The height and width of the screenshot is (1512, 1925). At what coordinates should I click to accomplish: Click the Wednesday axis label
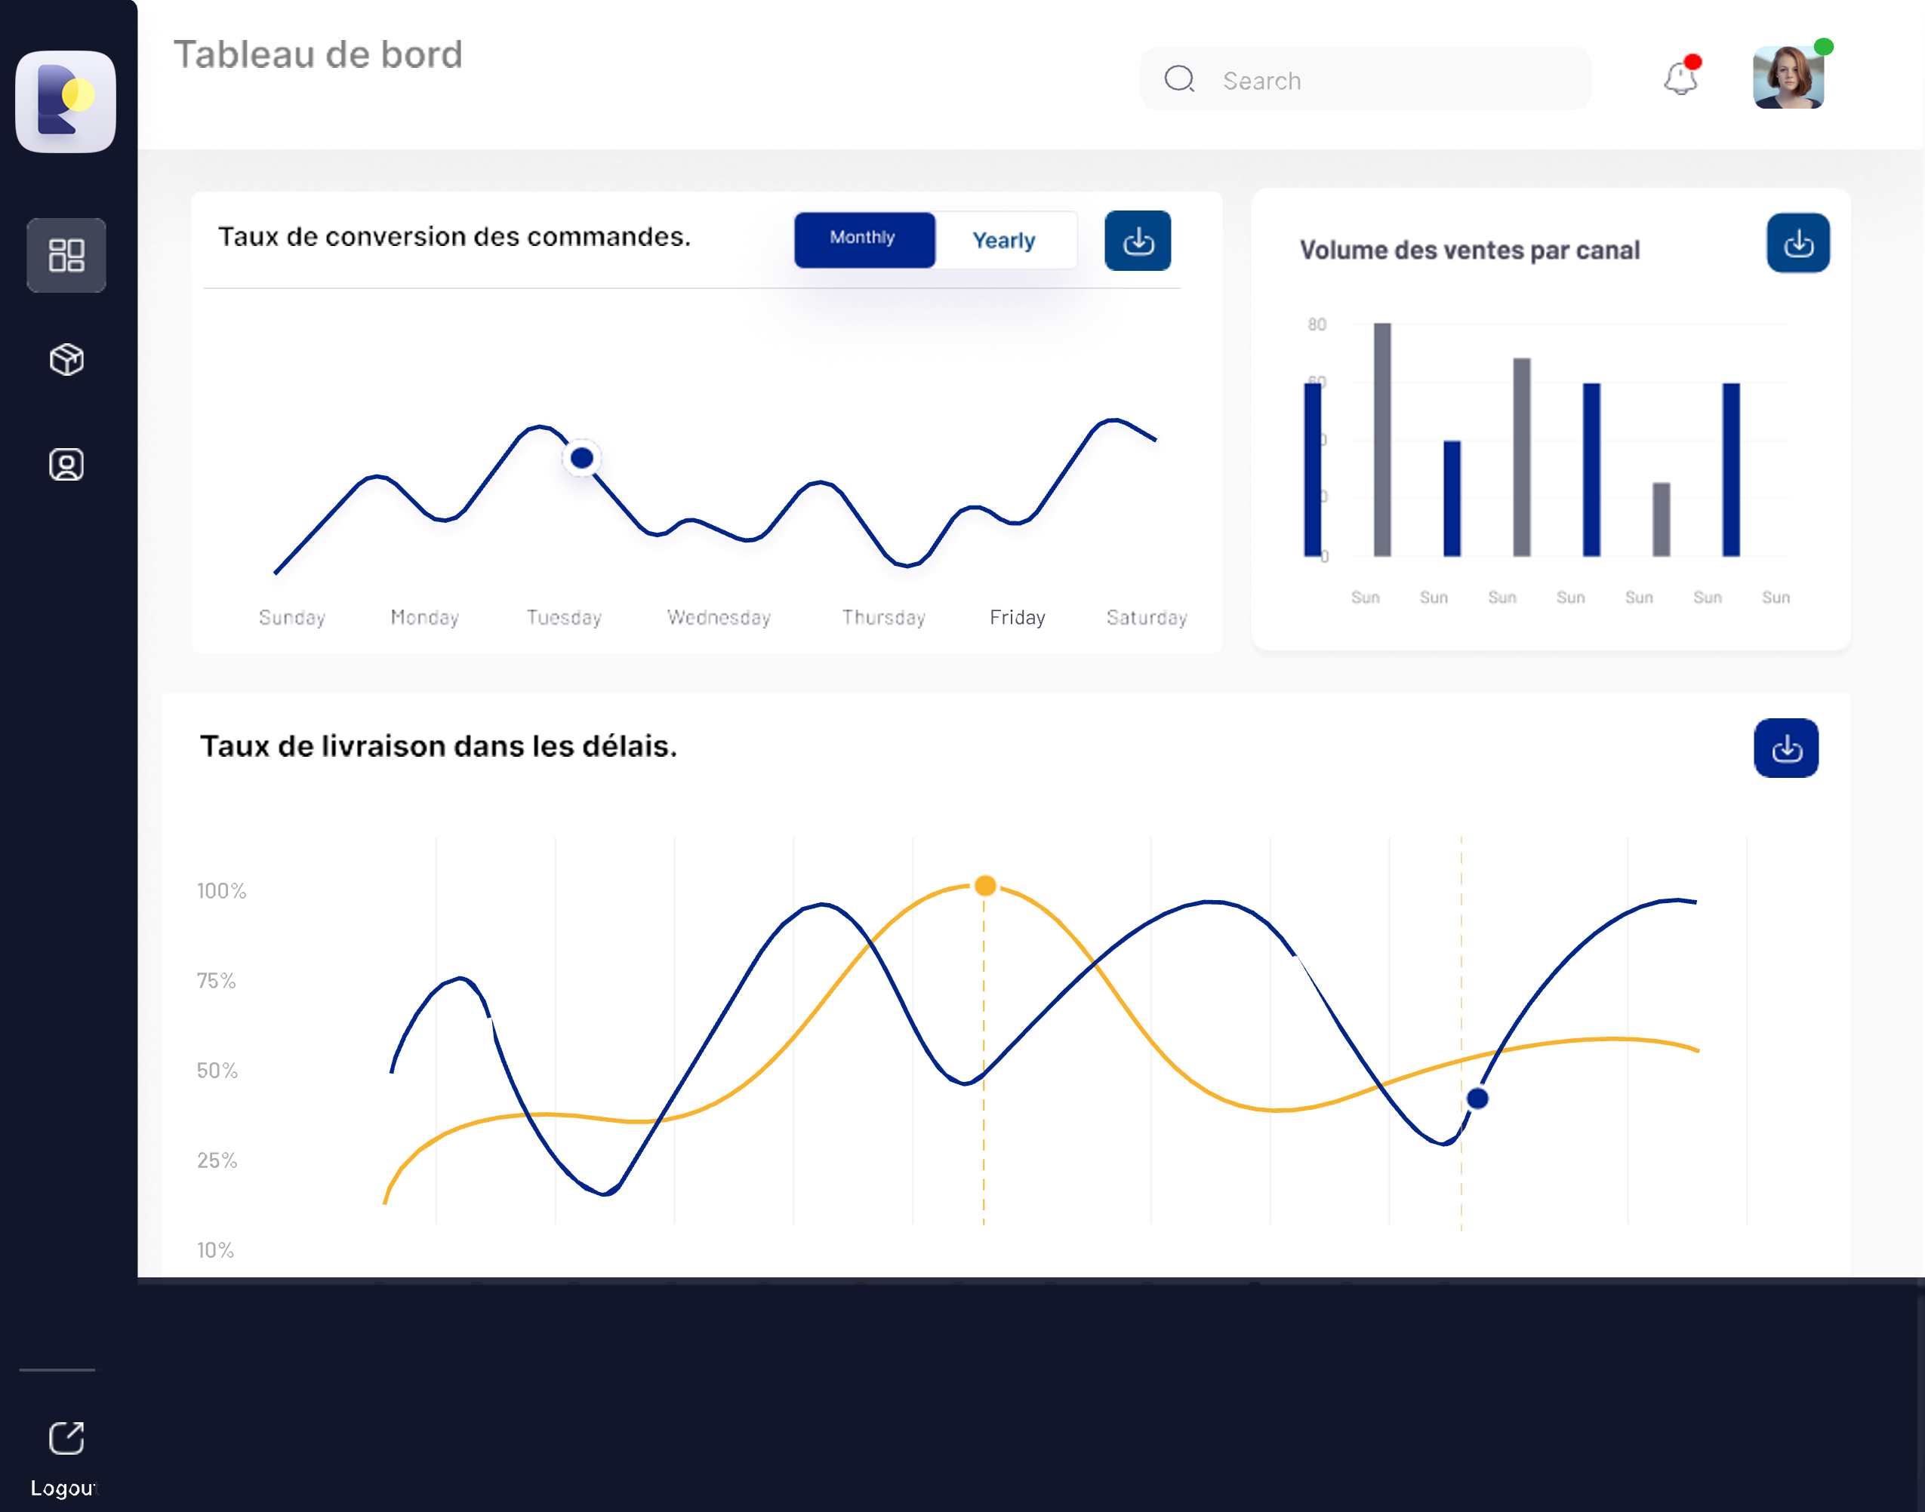point(719,617)
